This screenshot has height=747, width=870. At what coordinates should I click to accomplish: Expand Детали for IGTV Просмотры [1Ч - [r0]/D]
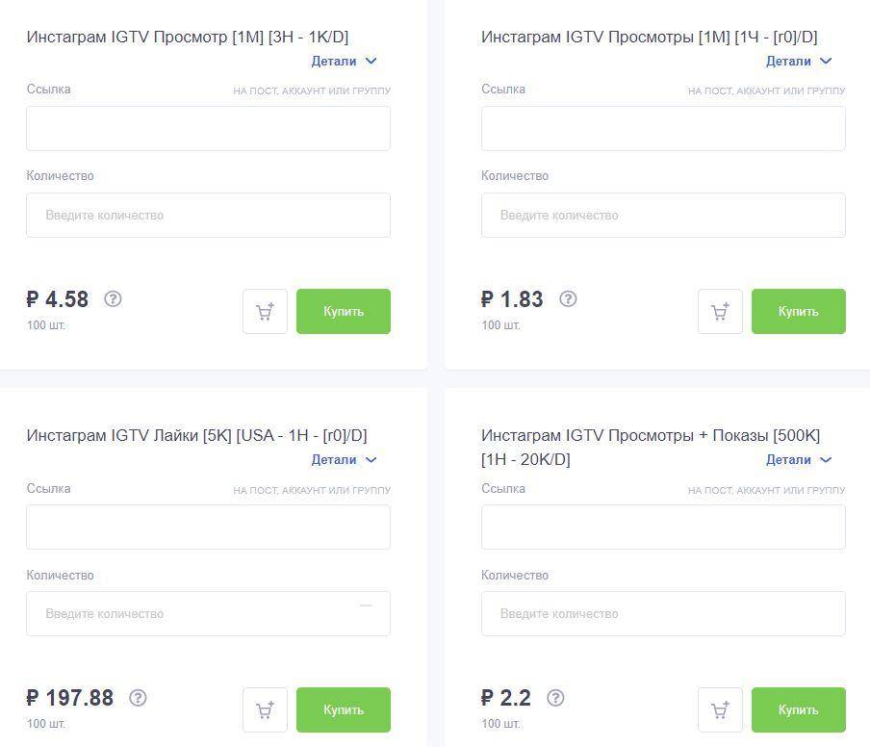(x=799, y=61)
